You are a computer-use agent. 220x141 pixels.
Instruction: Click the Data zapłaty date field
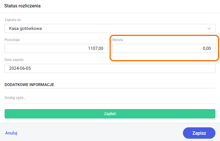[110, 68]
